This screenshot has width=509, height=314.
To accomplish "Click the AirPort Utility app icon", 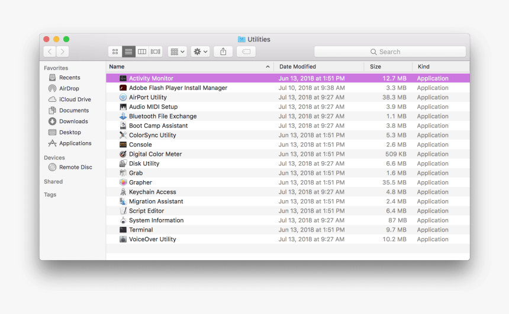I will pos(123,97).
